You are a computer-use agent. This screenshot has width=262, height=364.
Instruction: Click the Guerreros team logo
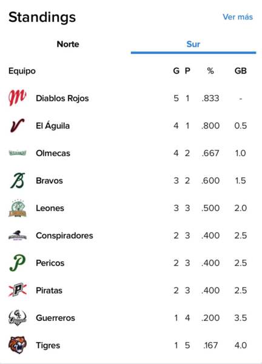click(18, 317)
